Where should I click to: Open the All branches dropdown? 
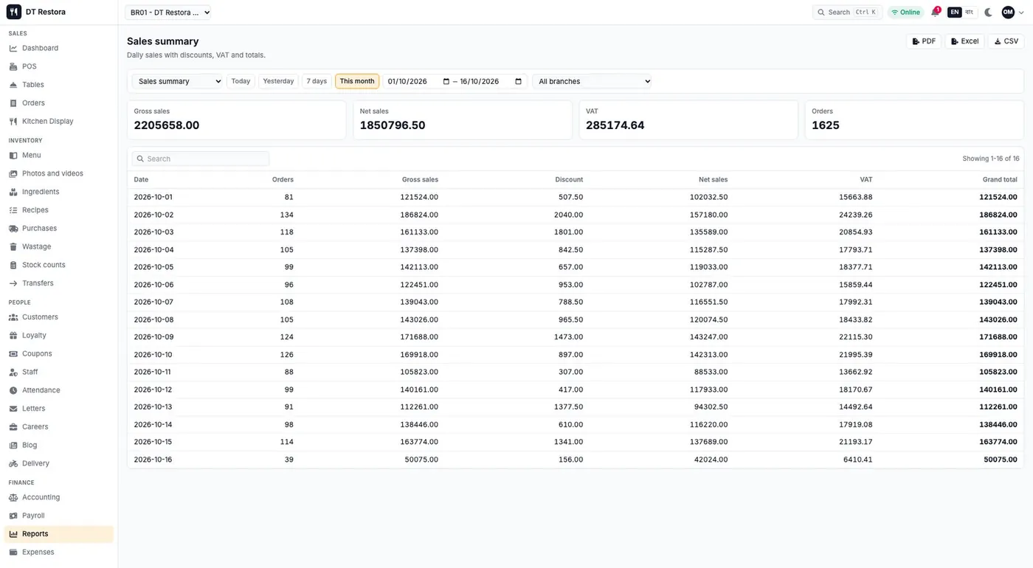(592, 81)
